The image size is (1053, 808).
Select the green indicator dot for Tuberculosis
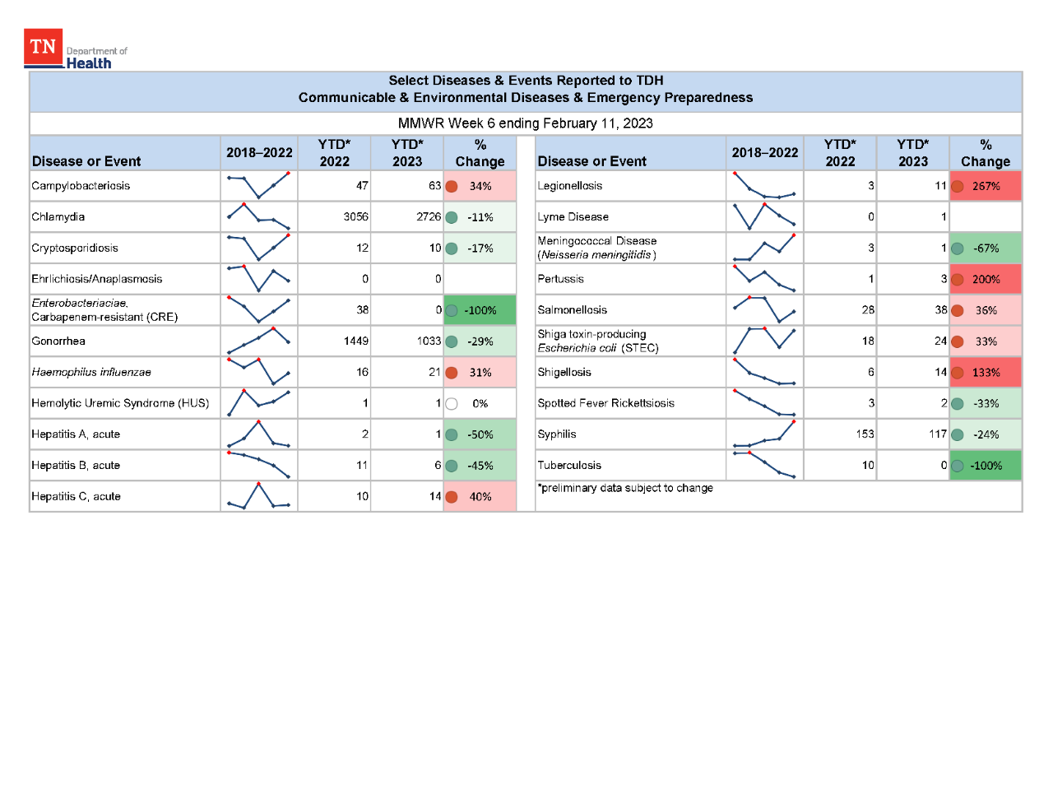pos(958,466)
